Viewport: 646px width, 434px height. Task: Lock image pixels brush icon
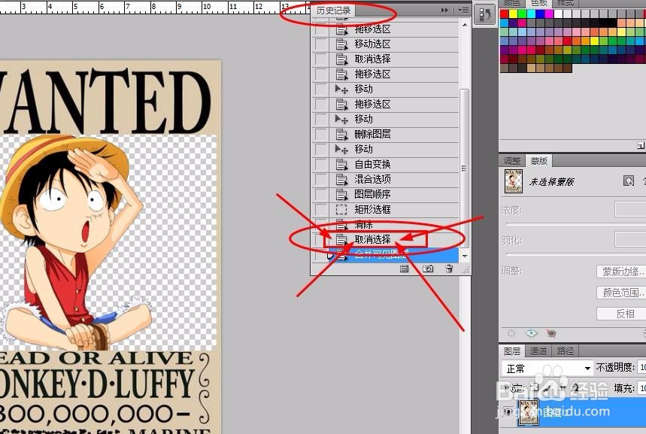[x=547, y=387]
